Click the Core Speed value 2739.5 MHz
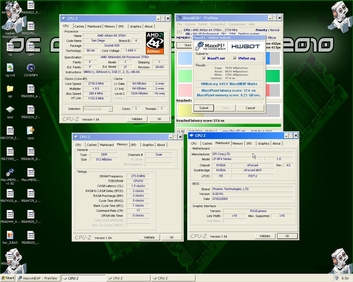The image size is (353, 282). click(x=96, y=84)
